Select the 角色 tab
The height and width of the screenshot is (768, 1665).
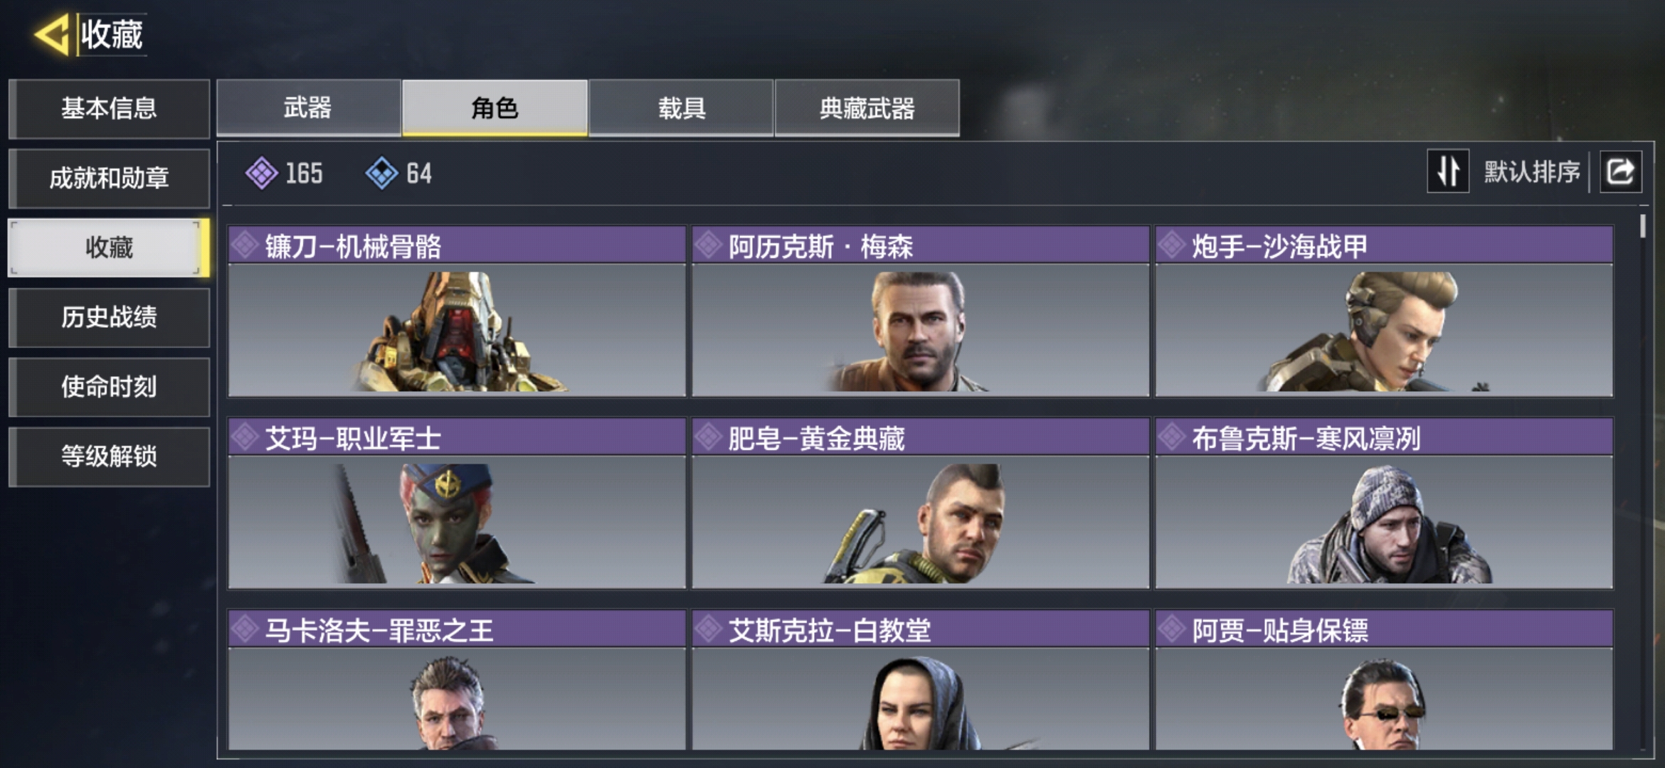pyautogui.click(x=495, y=107)
